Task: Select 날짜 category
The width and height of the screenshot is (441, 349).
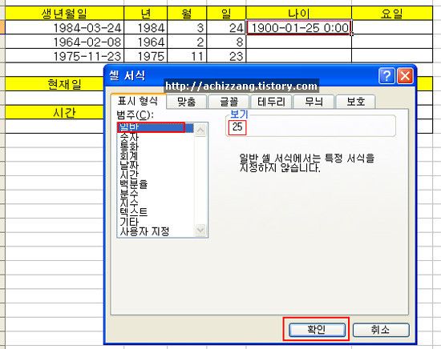Action: 156,165
